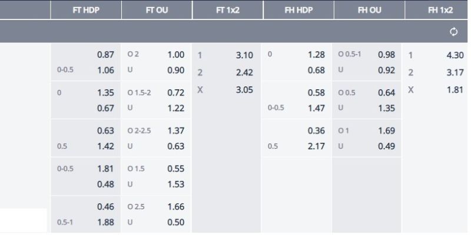Choose FT handicap odds 0.87
The width and height of the screenshot is (471, 235).
(105, 55)
